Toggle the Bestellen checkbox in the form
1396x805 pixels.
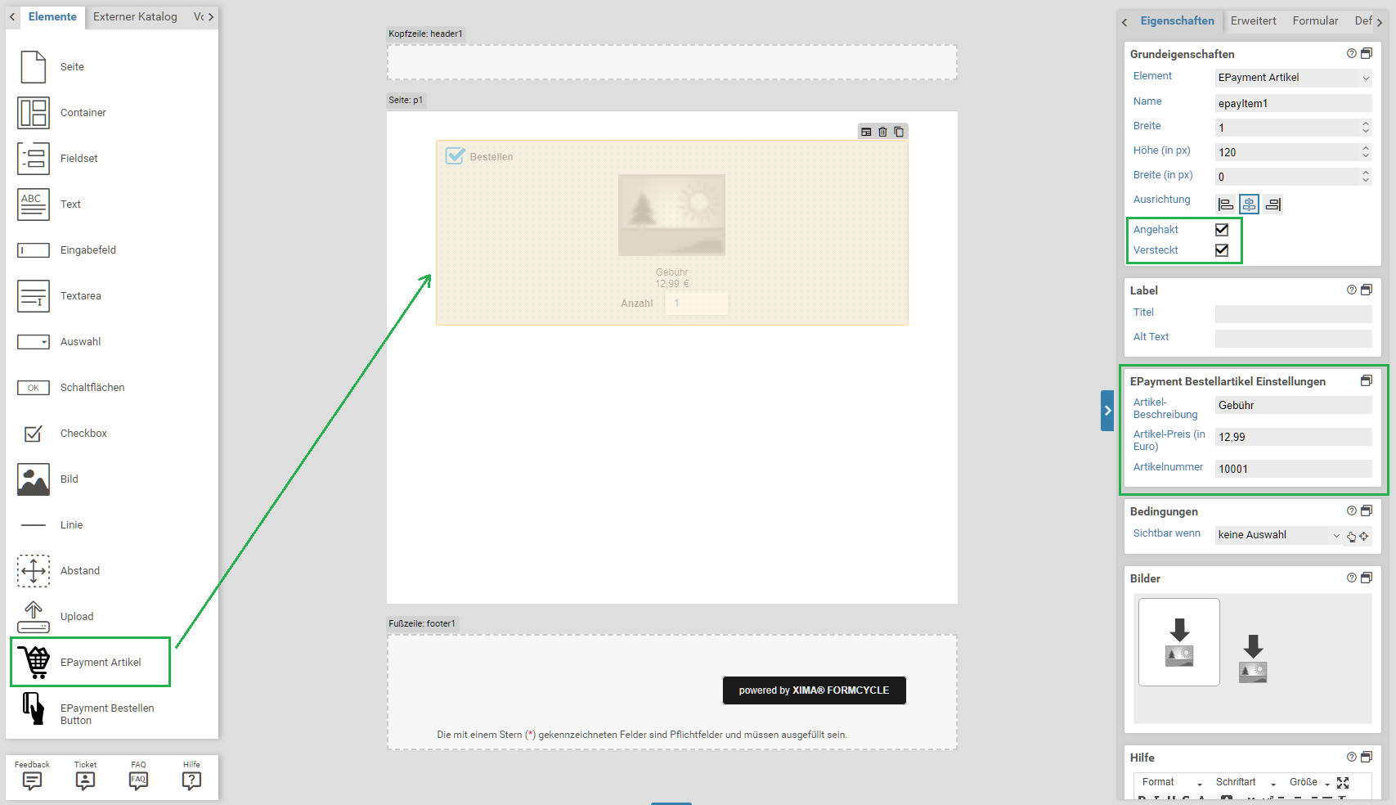click(x=455, y=155)
